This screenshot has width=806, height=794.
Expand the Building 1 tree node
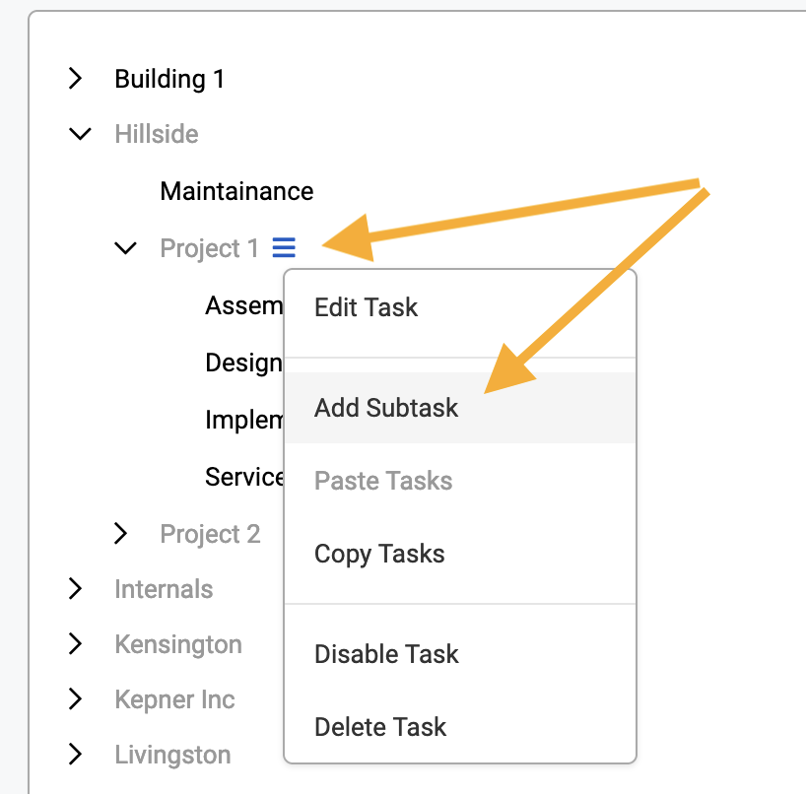click(x=76, y=78)
